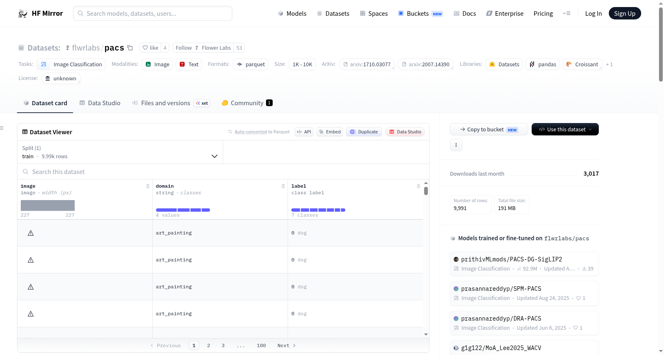The height and width of the screenshot is (355, 664).
Task: Open Docs in top navigation
Action: [465, 13]
